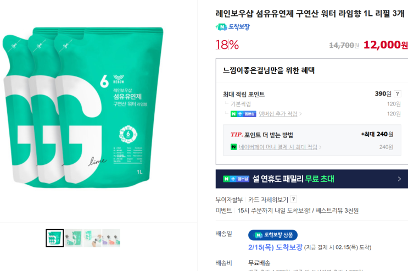Expand 네이버페이 머니 결제 시 최대 적립 arrow
The height and width of the screenshot is (271, 408).
pos(320,147)
